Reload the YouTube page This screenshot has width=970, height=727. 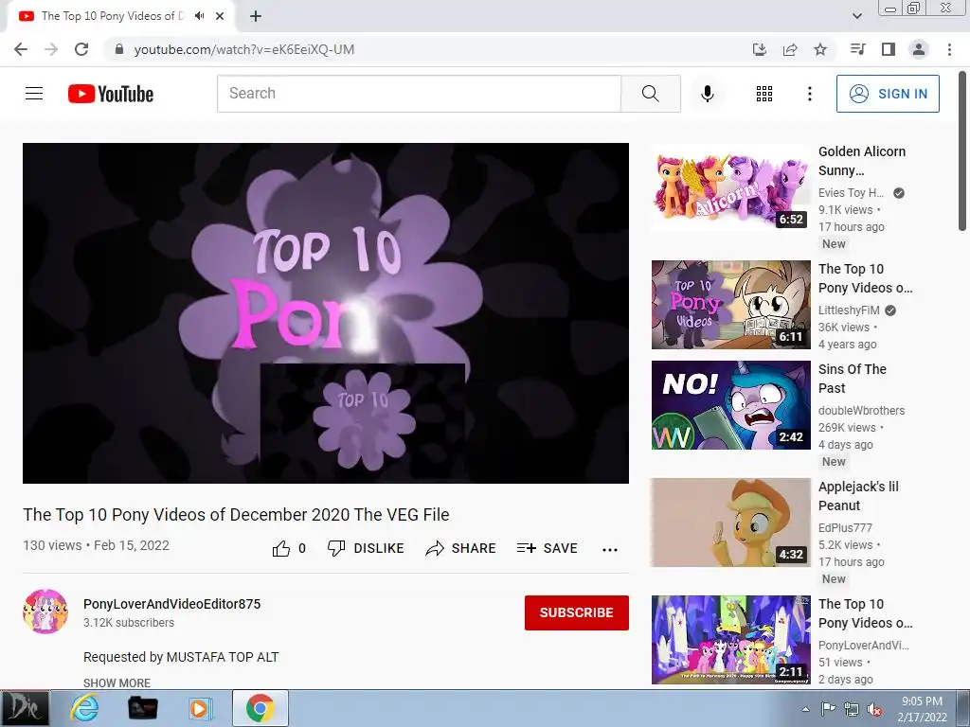tap(81, 49)
